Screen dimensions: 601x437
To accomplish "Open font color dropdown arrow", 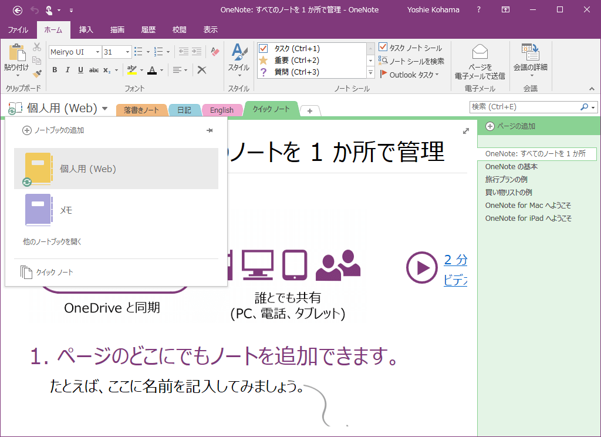I will pyautogui.click(x=162, y=70).
